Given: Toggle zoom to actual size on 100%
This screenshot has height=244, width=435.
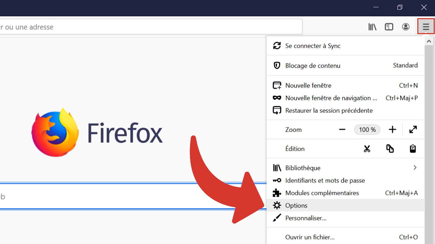Looking at the screenshot, I should (367, 130).
